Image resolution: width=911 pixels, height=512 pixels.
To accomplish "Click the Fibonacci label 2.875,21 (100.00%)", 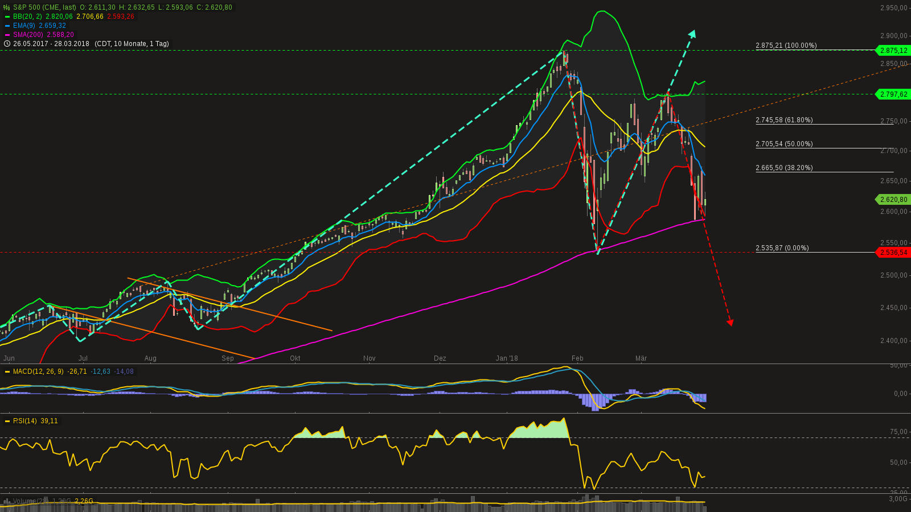I will pos(786,46).
